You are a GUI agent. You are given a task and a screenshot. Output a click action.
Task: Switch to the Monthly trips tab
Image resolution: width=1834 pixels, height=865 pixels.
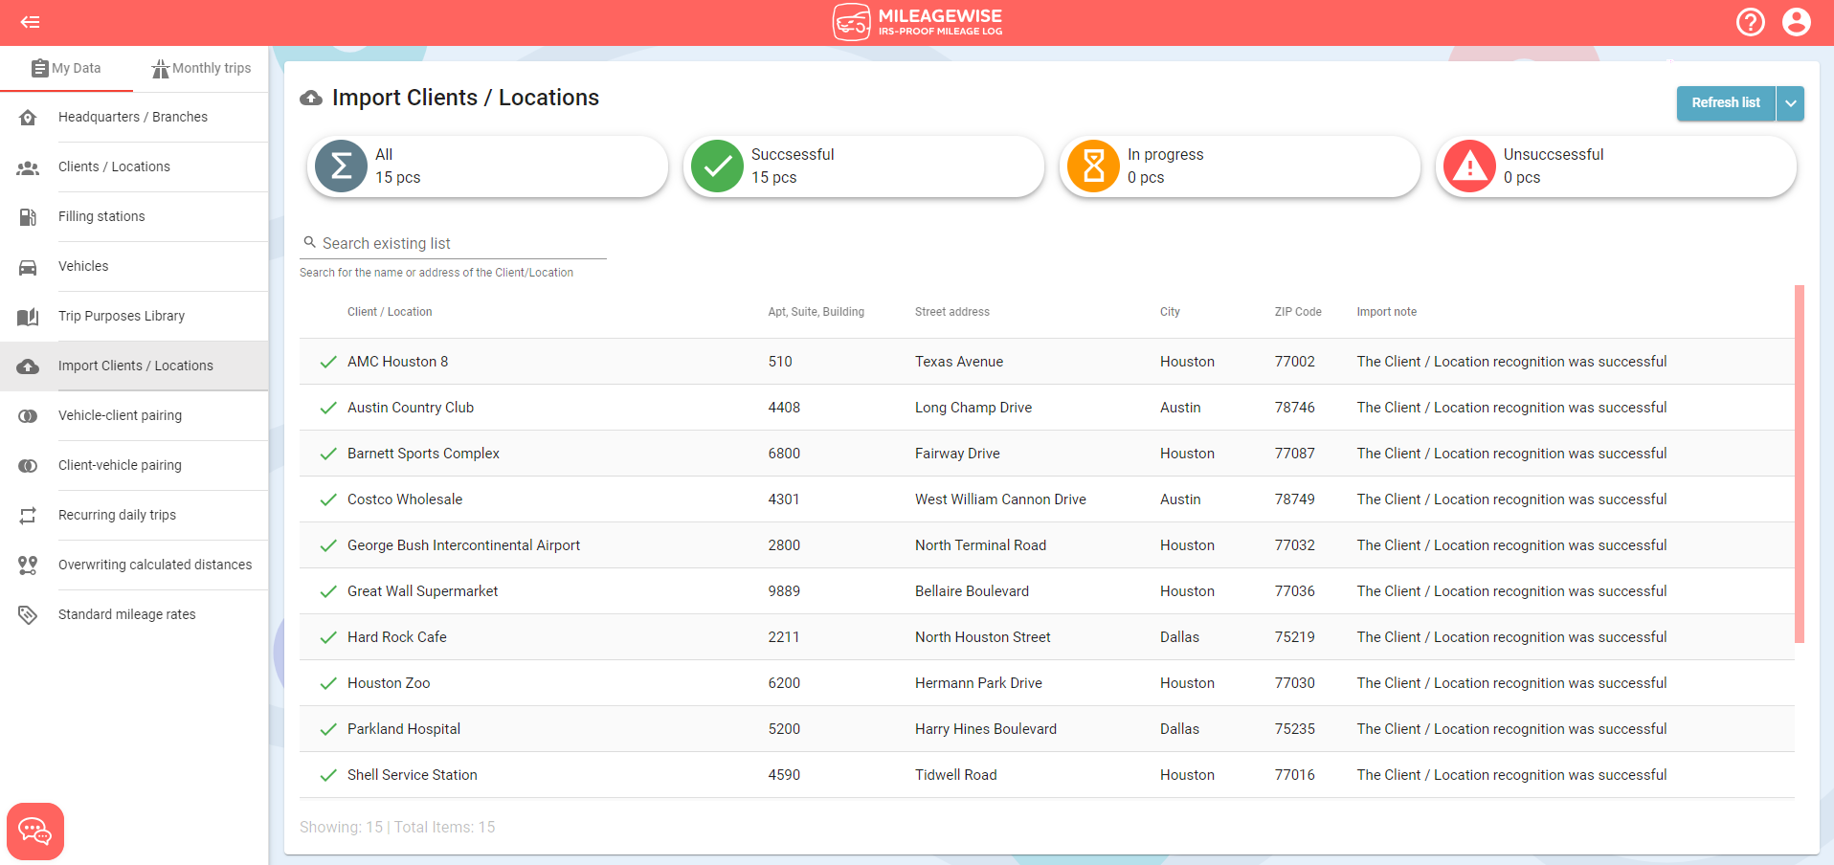click(201, 68)
